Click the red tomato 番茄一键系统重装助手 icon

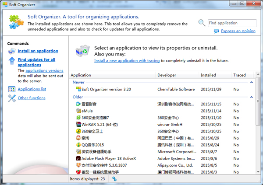click(78, 172)
